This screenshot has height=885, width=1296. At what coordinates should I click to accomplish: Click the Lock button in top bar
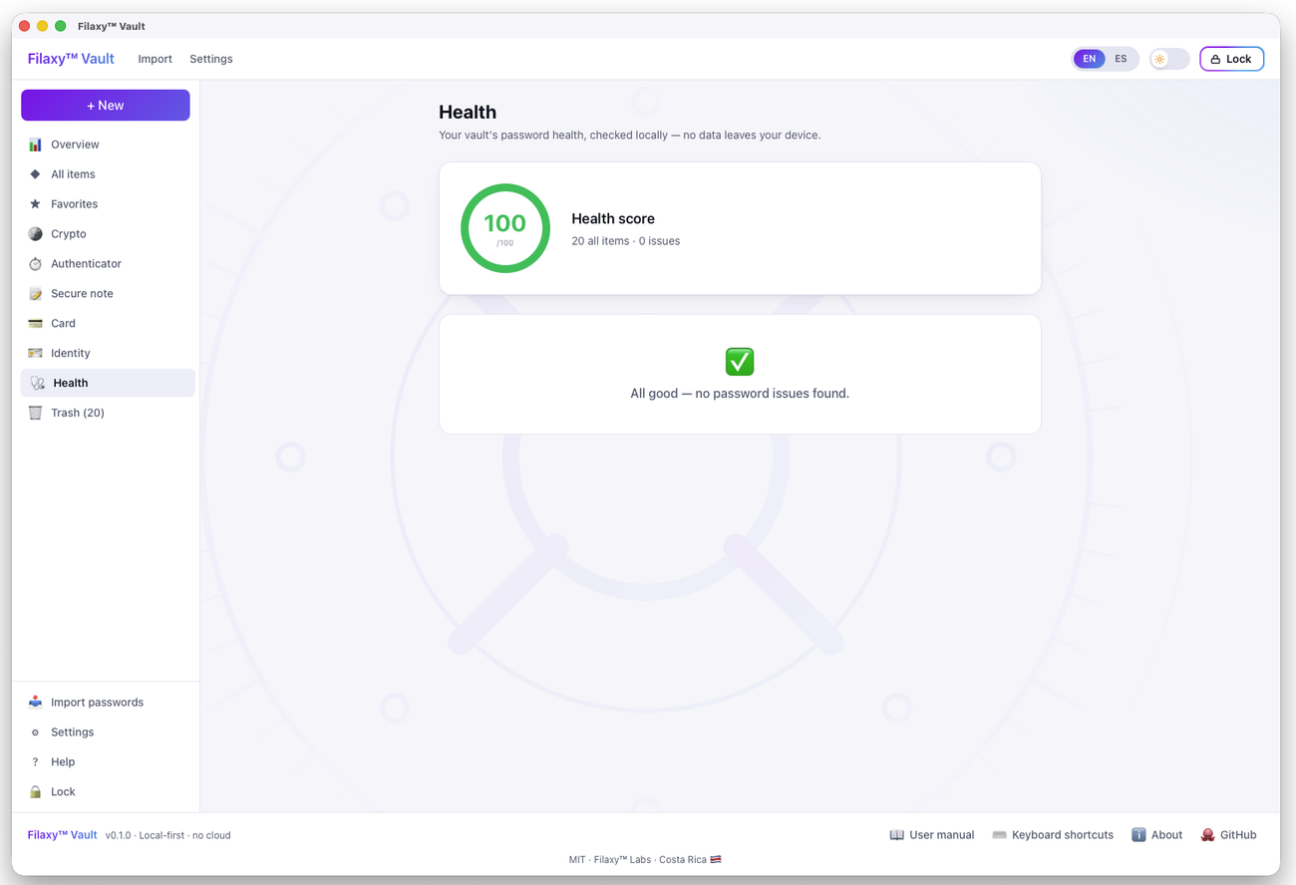tap(1231, 59)
